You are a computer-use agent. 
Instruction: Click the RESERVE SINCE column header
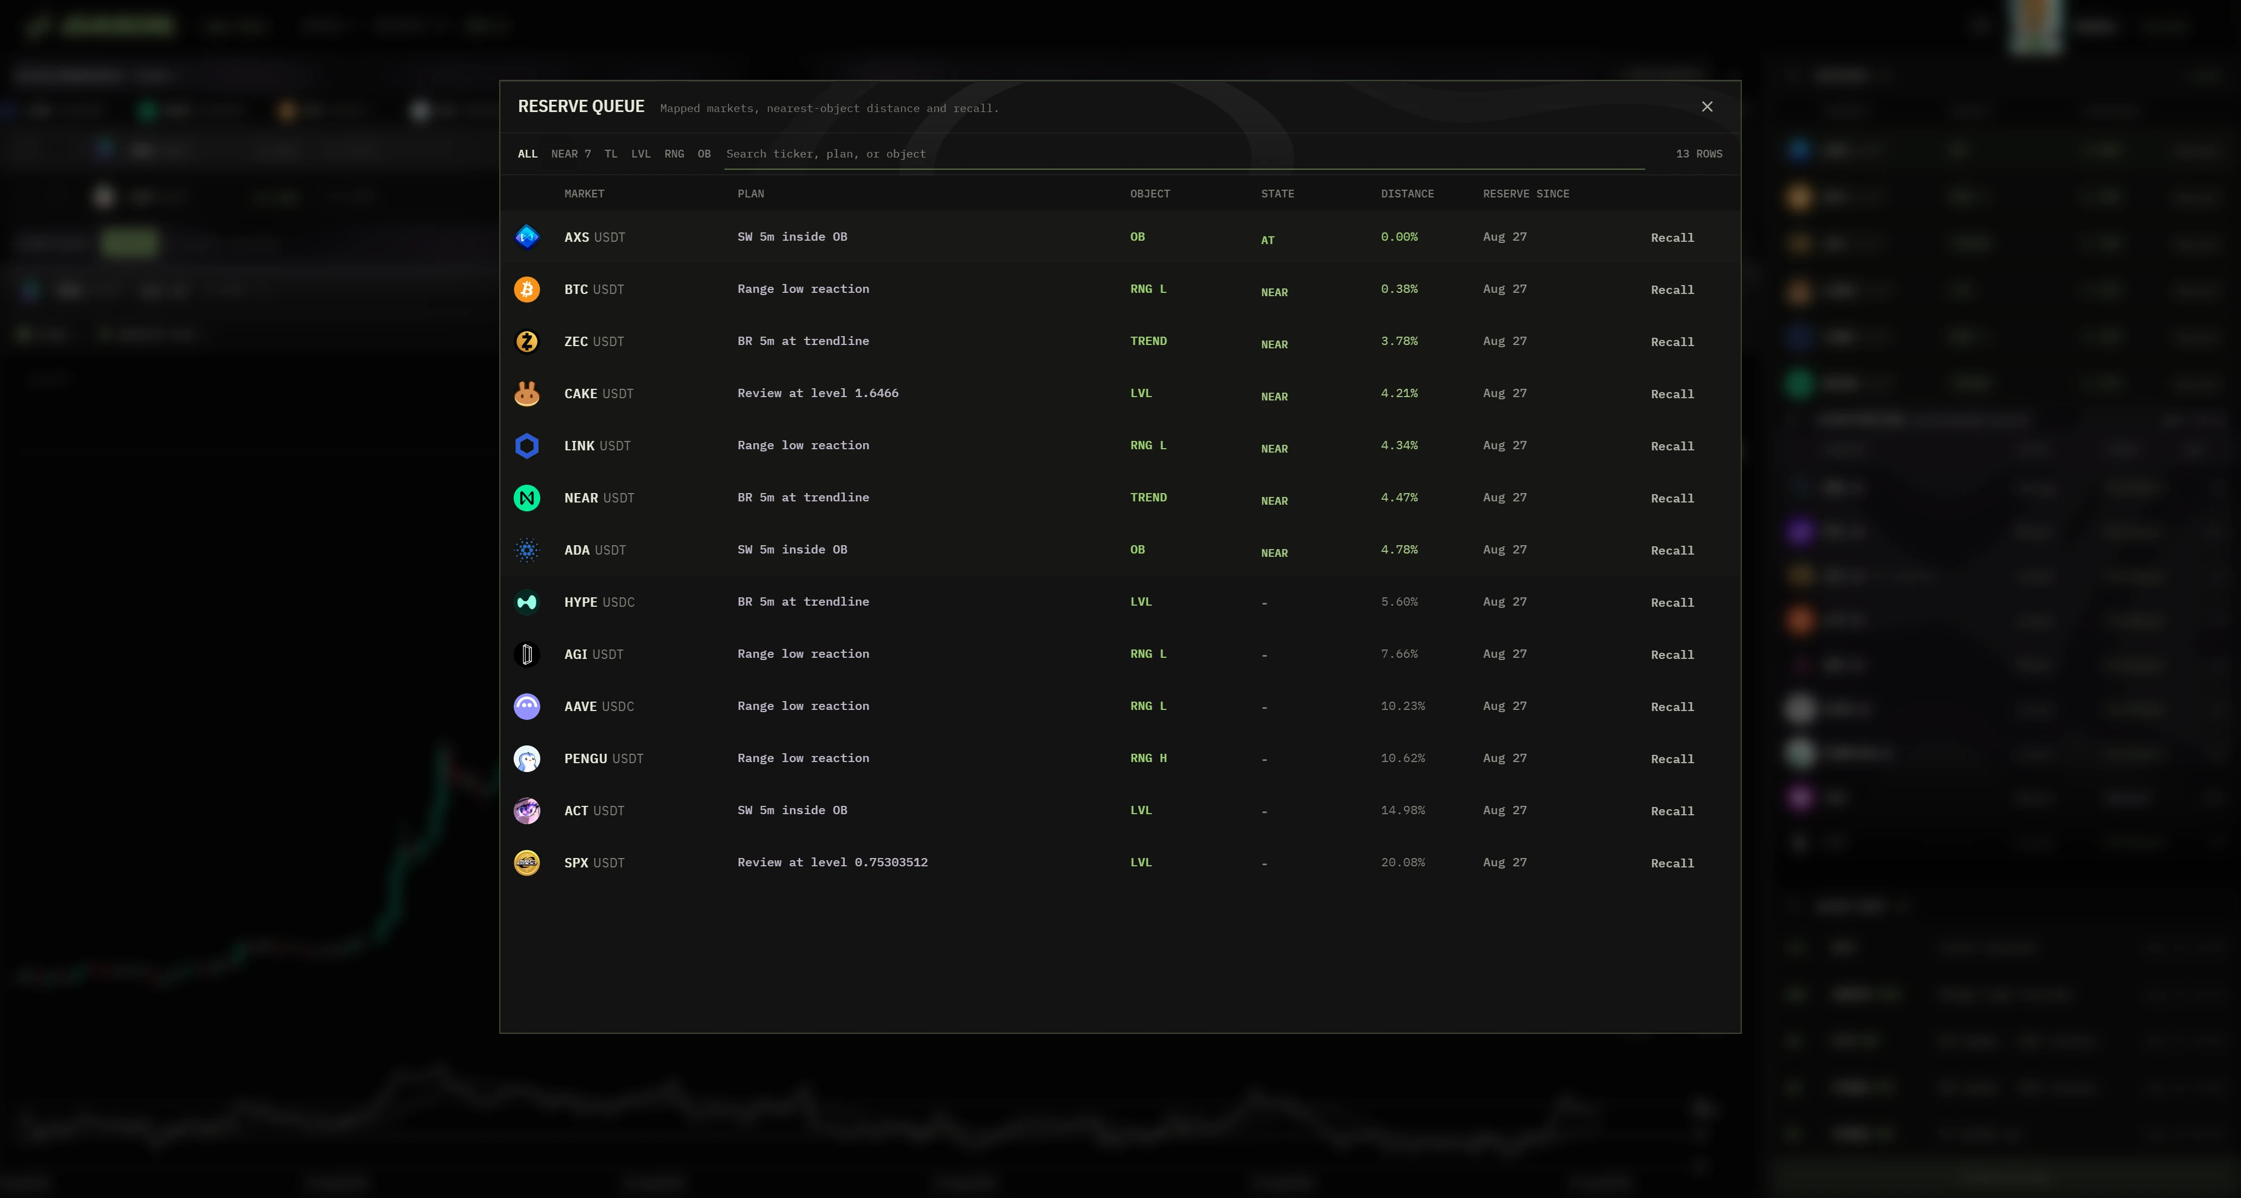click(1526, 194)
